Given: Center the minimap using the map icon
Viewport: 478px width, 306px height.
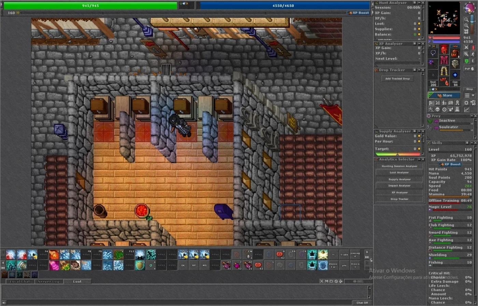Looking at the screenshot, I should (466, 31).
